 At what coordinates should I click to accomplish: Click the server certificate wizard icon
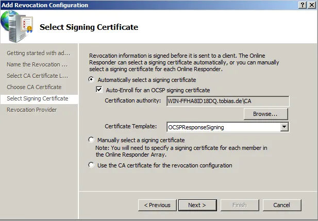click(17, 26)
